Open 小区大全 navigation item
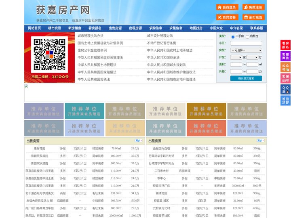The width and height of the screenshot is (291, 218). pos(216,28)
